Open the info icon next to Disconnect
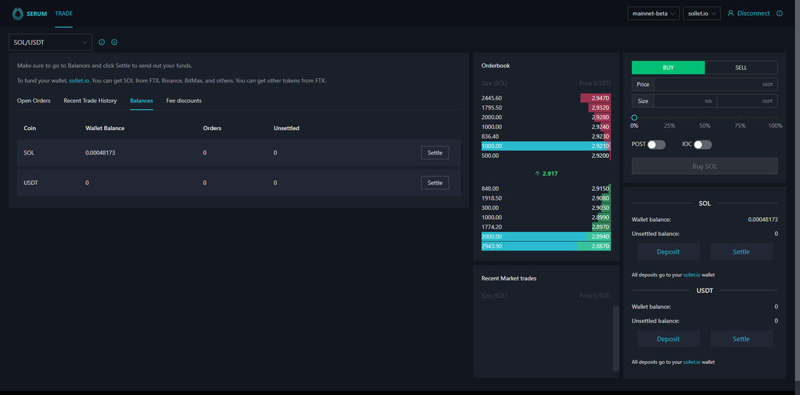This screenshot has width=800, height=395. point(779,13)
